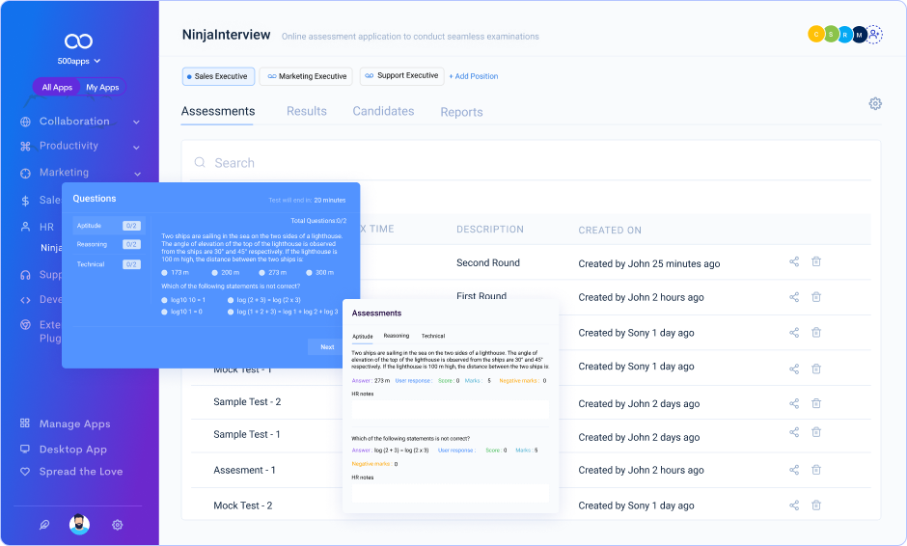Switch to the Results tab
Viewport: 907px width, 546px height.
(x=307, y=112)
